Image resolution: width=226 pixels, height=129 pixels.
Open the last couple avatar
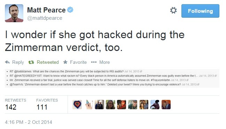[166, 105]
